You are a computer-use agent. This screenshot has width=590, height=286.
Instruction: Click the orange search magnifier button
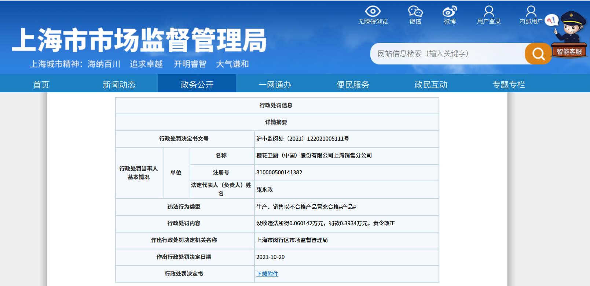[x=538, y=54]
